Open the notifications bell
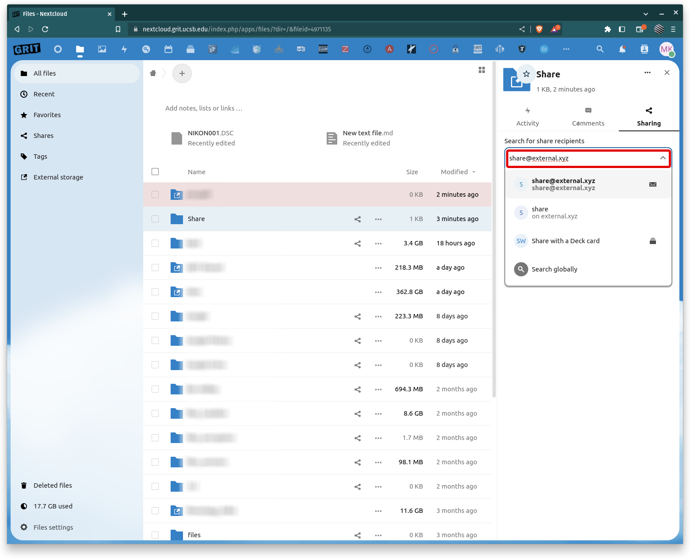The height and width of the screenshot is (558, 690). pyautogui.click(x=622, y=49)
